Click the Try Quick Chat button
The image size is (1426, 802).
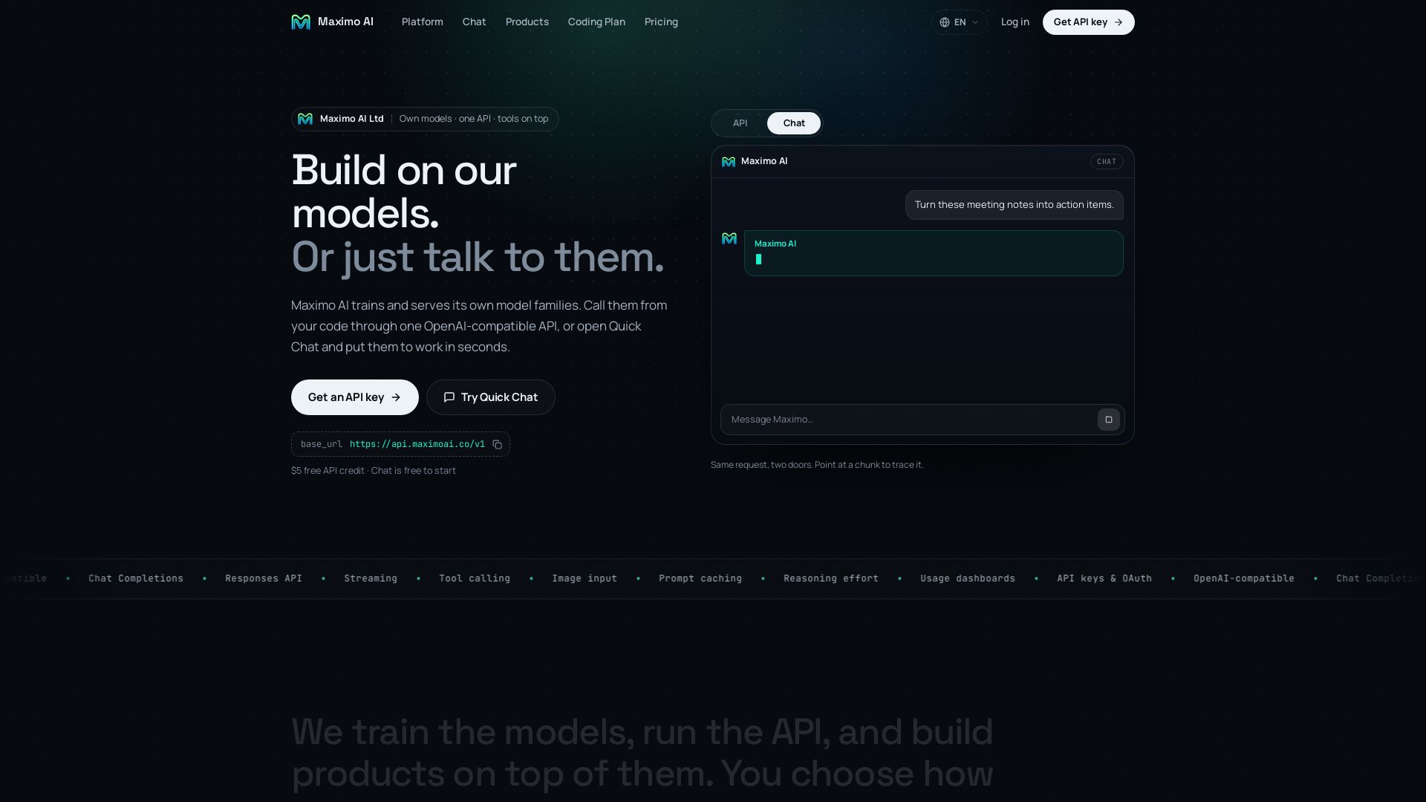[490, 397]
